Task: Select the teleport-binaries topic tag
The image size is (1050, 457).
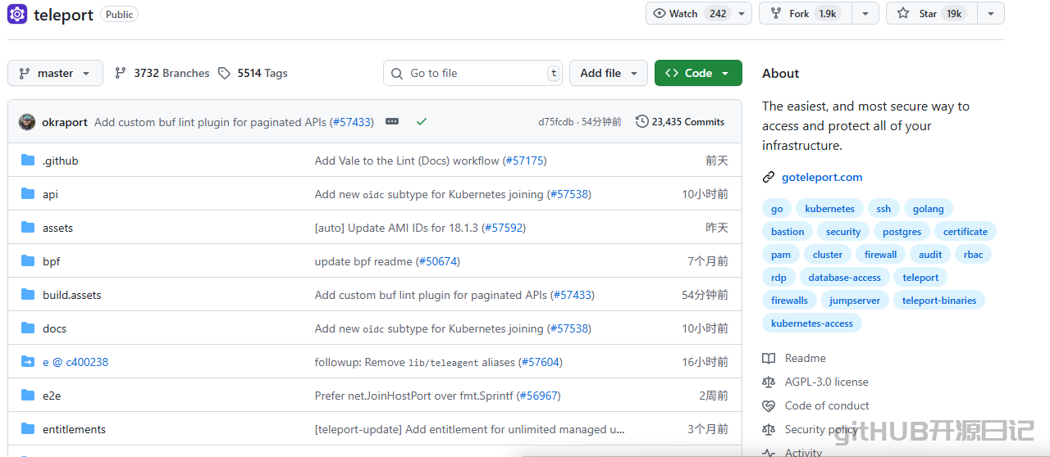Action: point(939,301)
